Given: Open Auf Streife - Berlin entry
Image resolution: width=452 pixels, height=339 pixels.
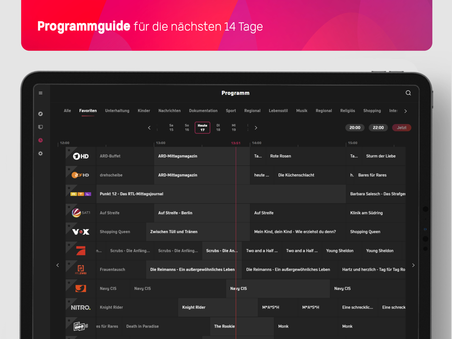Looking at the screenshot, I should [x=202, y=213].
